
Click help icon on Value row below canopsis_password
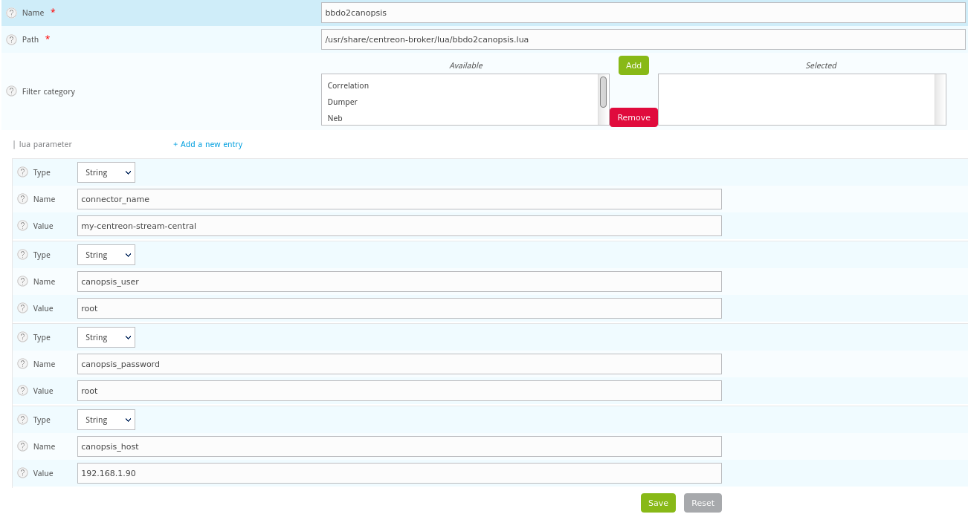tap(22, 391)
